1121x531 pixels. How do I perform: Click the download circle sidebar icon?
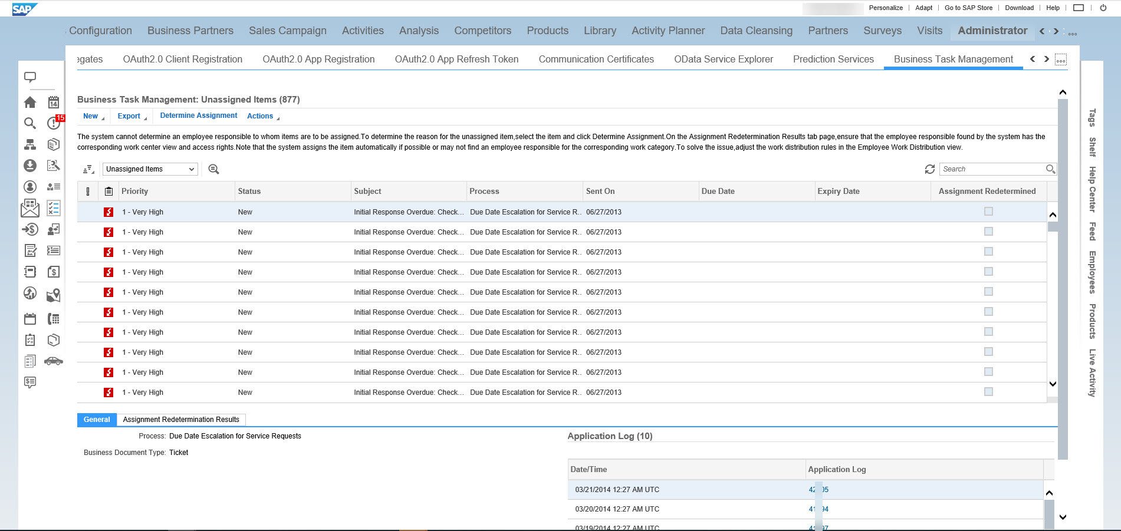point(30,166)
